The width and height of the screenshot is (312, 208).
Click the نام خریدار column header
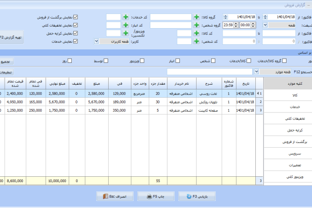pos(181,84)
